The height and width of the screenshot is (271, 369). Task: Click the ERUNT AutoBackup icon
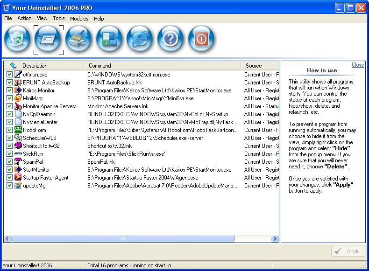click(18, 83)
